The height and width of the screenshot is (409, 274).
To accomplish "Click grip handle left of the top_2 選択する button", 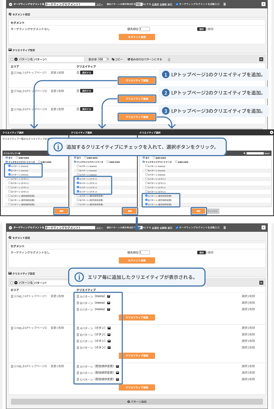I will [78, 91].
